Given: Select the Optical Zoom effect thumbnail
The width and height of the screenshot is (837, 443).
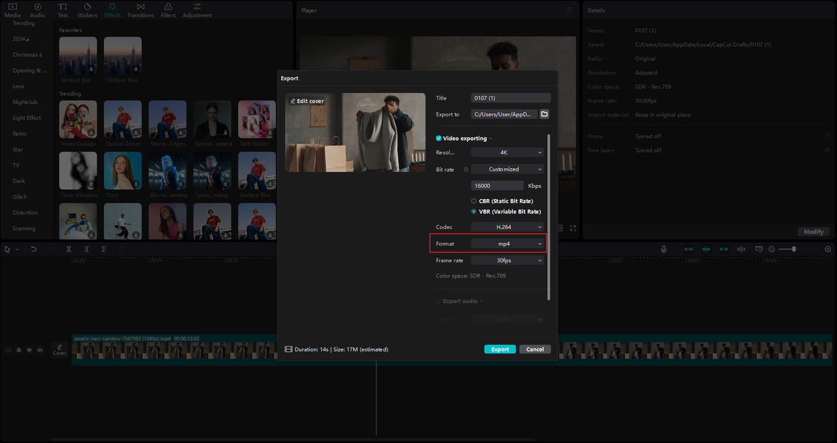Looking at the screenshot, I should [x=122, y=119].
